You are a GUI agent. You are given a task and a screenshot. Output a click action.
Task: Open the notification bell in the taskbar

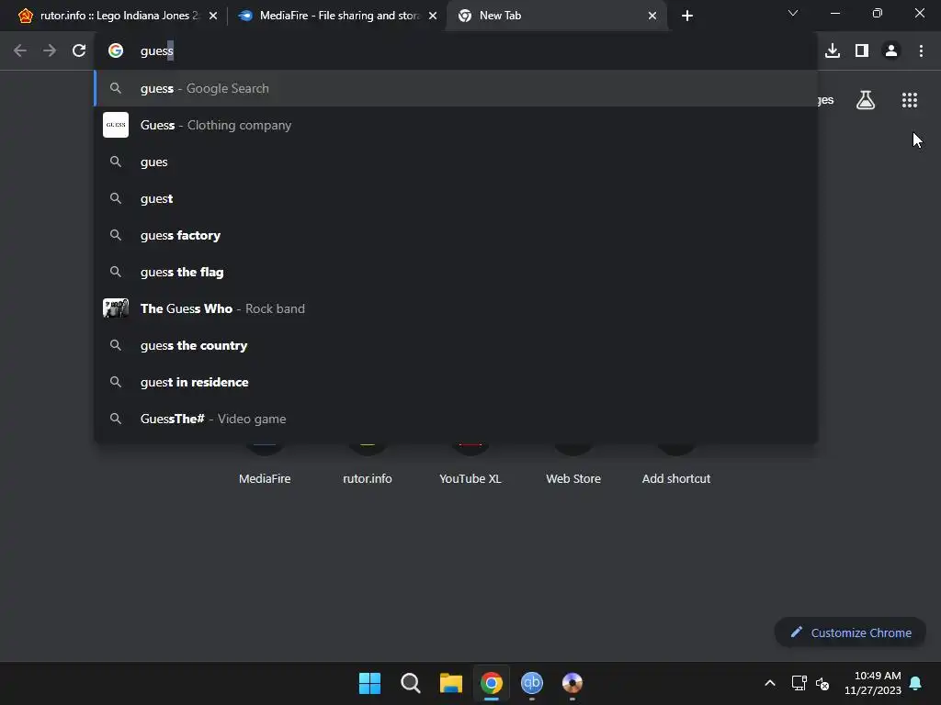pos(915,683)
